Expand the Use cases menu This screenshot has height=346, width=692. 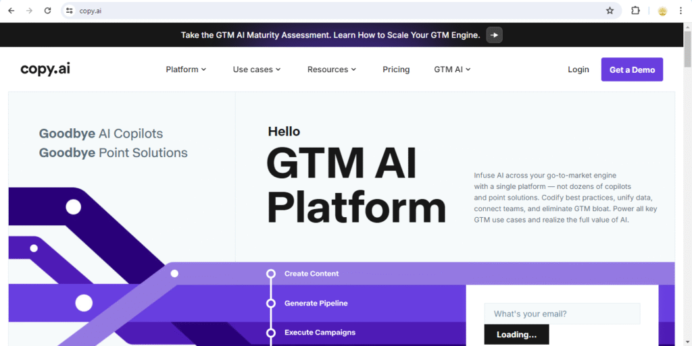(x=257, y=69)
